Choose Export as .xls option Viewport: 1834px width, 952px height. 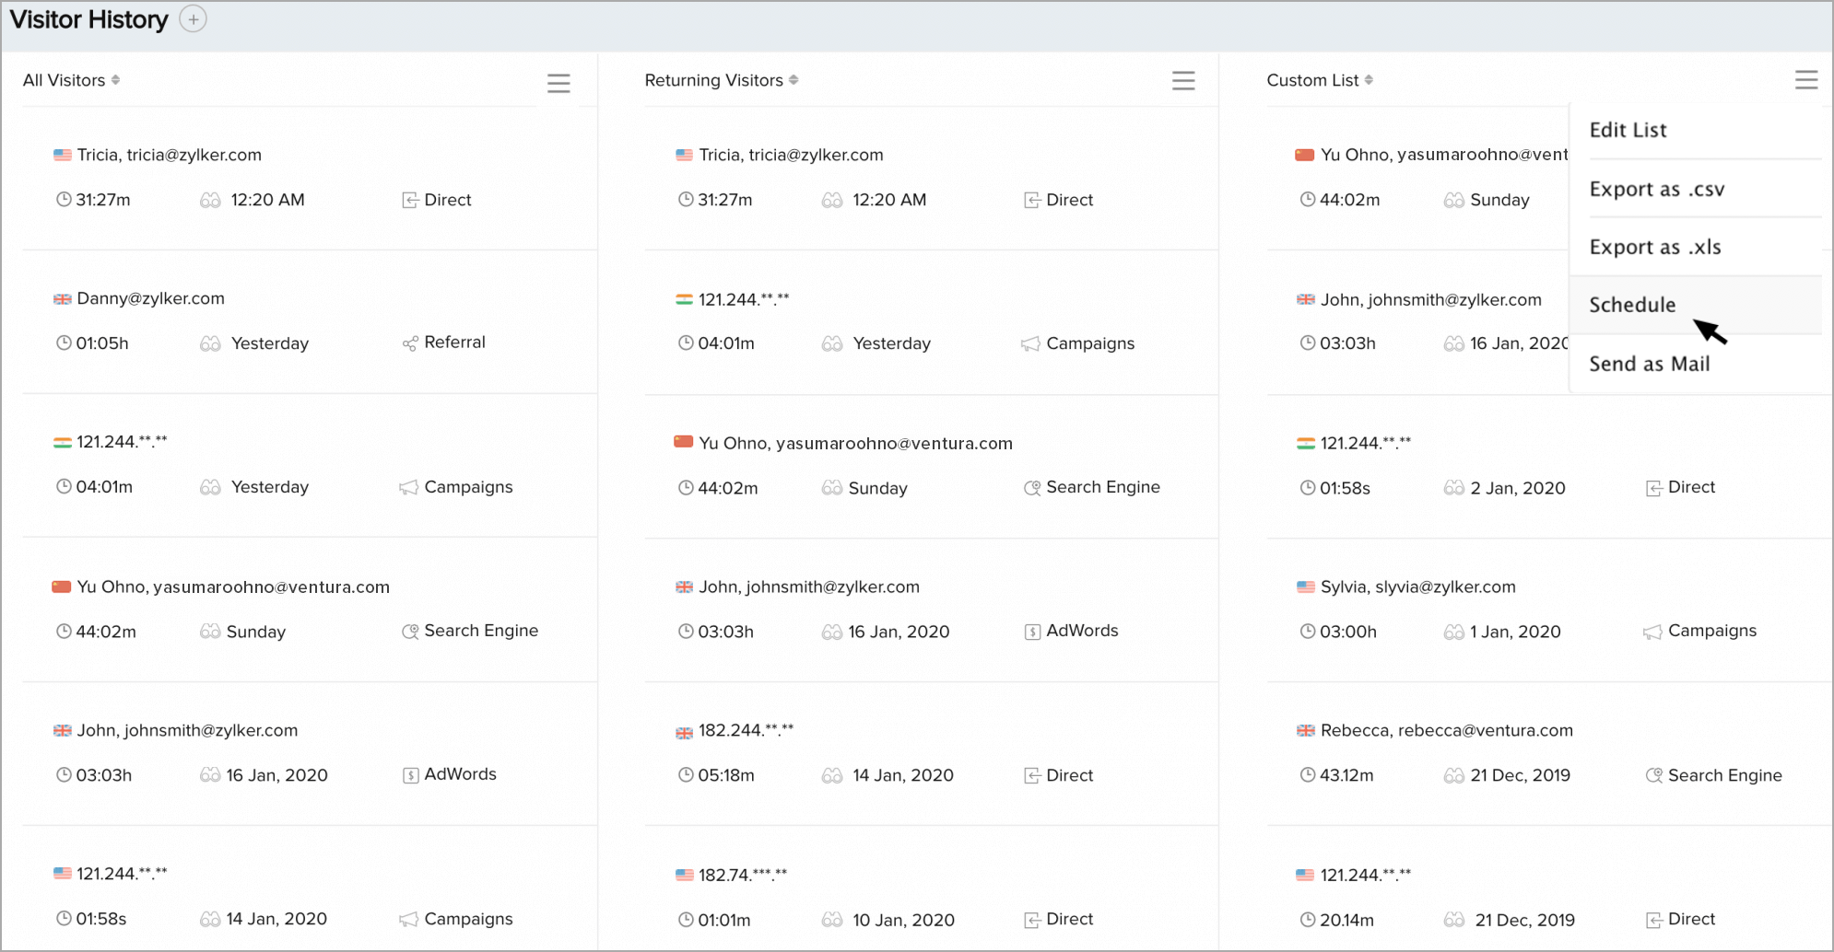pyautogui.click(x=1654, y=248)
